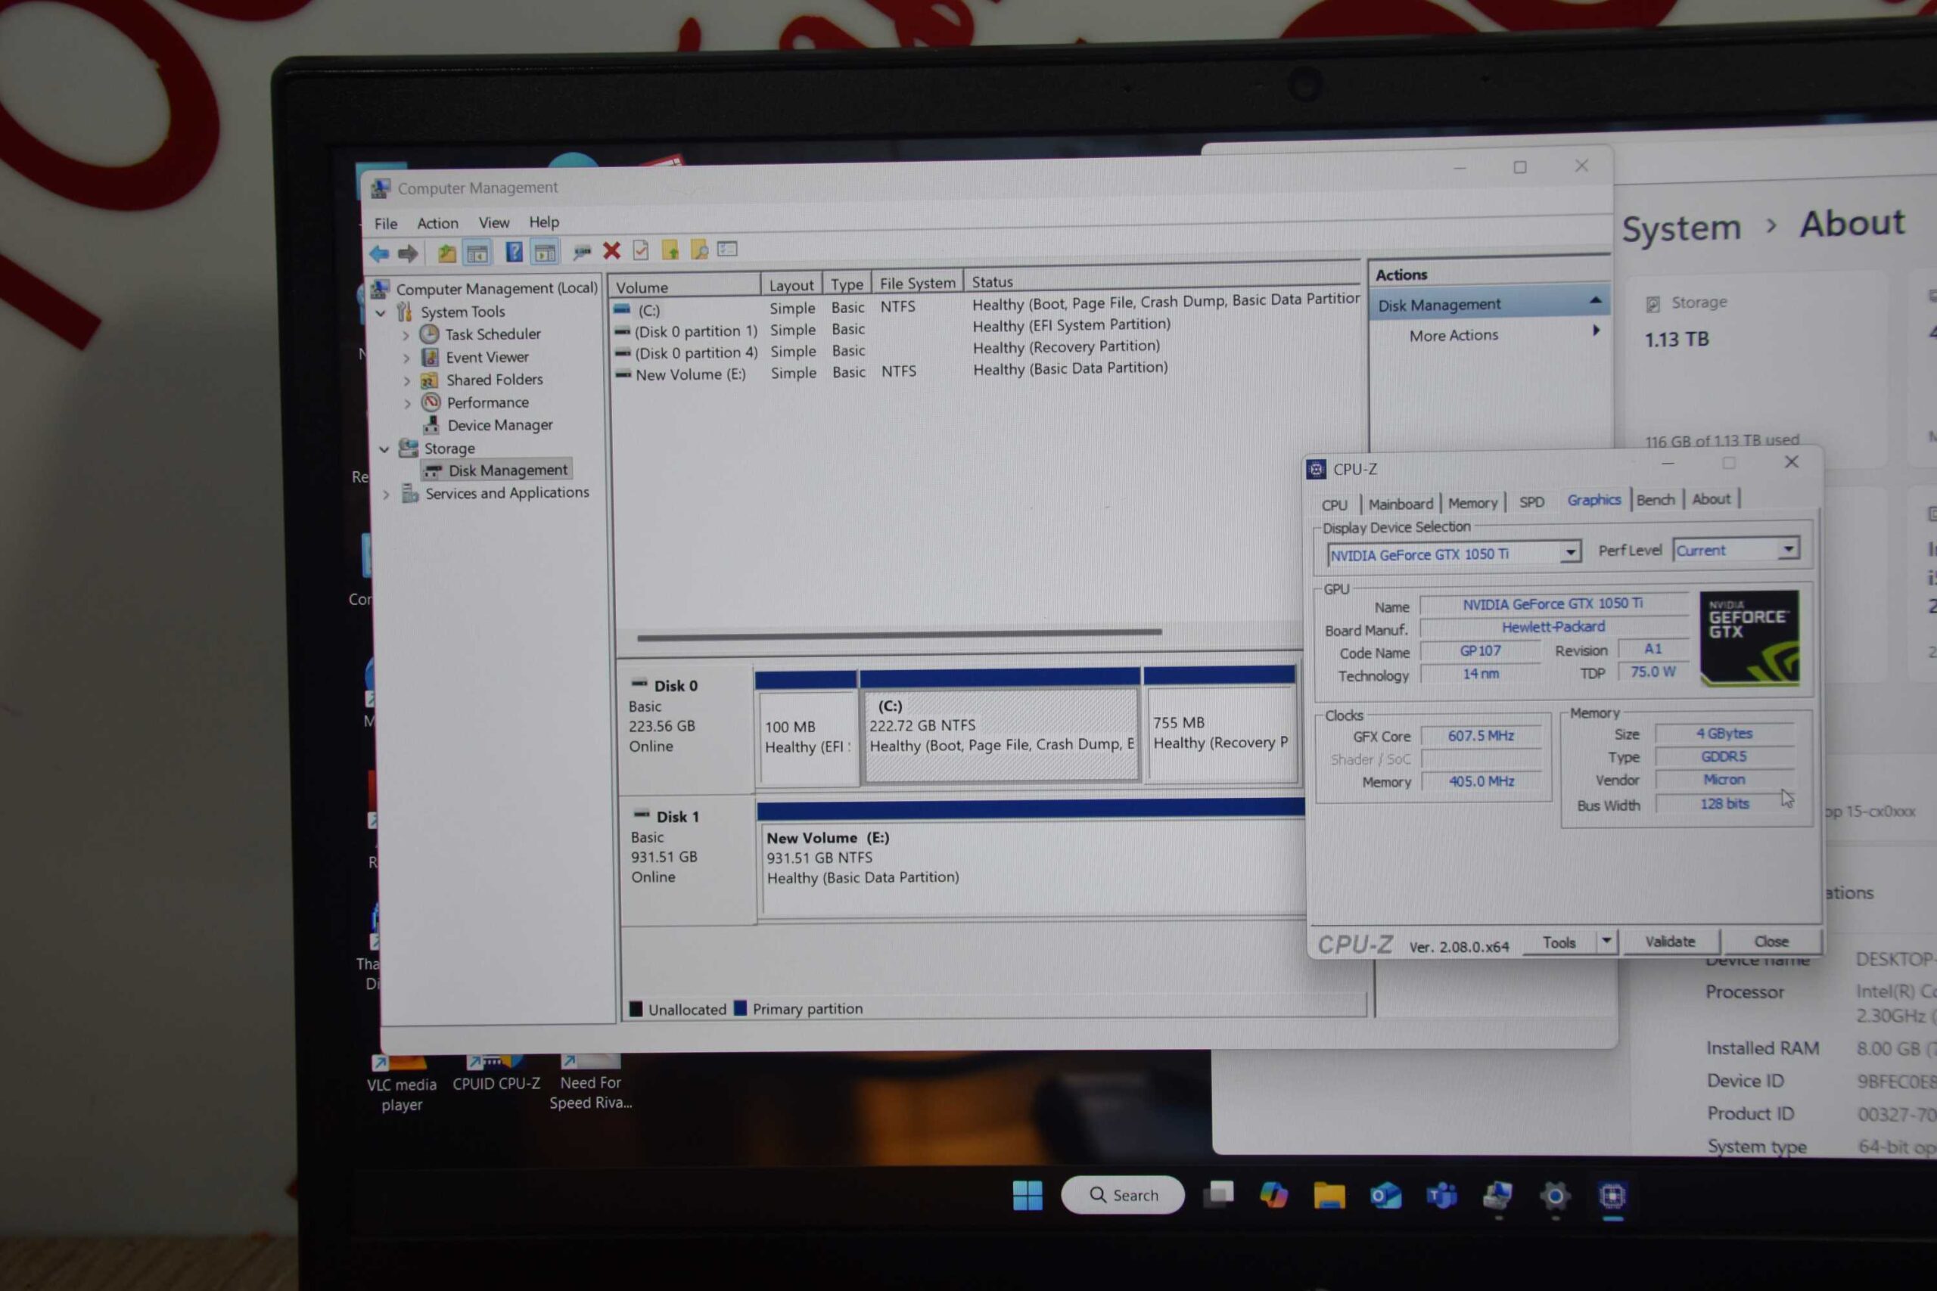This screenshot has width=1937, height=1291.
Task: Click the horizontal scrollbar under the volume list
Action: click(x=898, y=633)
